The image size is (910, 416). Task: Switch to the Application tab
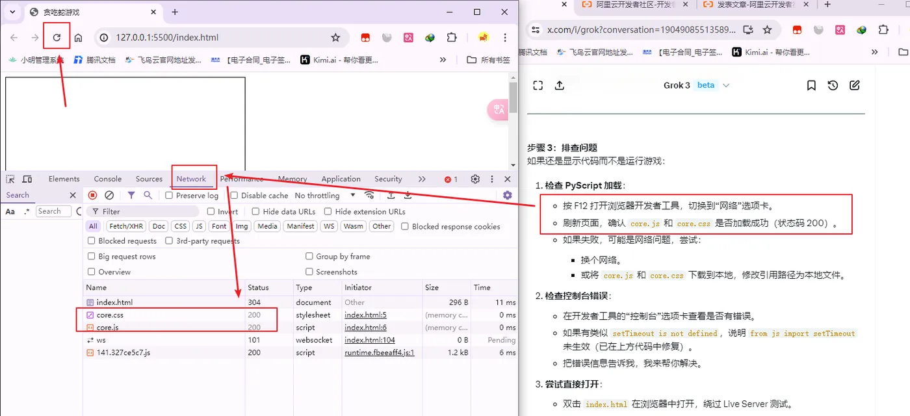tap(341, 179)
